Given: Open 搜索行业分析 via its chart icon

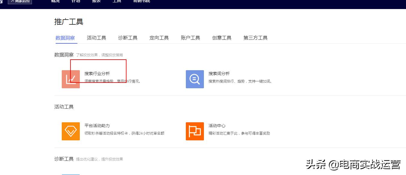Looking at the screenshot, I should point(70,79).
